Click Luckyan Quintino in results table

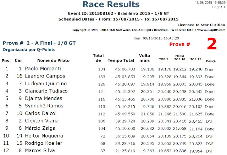tap(46, 84)
